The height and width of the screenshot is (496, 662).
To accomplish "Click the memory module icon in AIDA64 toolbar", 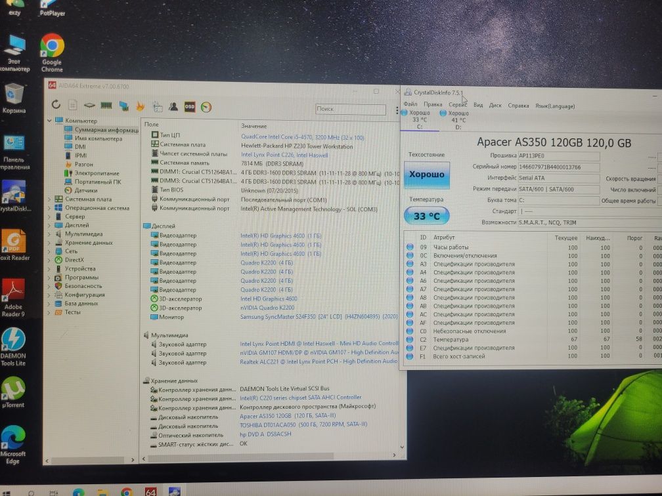I will pyautogui.click(x=106, y=105).
